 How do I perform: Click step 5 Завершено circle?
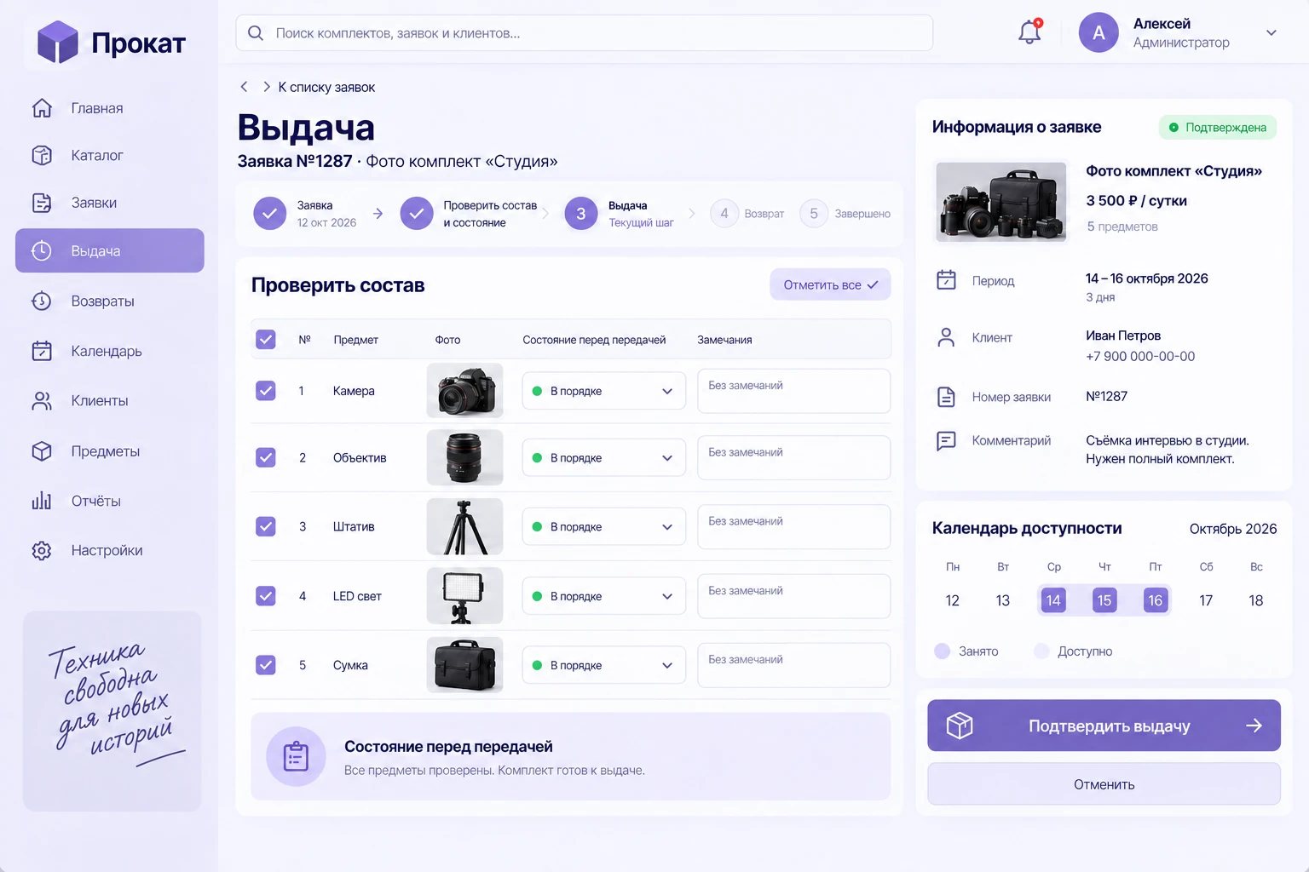coord(814,213)
